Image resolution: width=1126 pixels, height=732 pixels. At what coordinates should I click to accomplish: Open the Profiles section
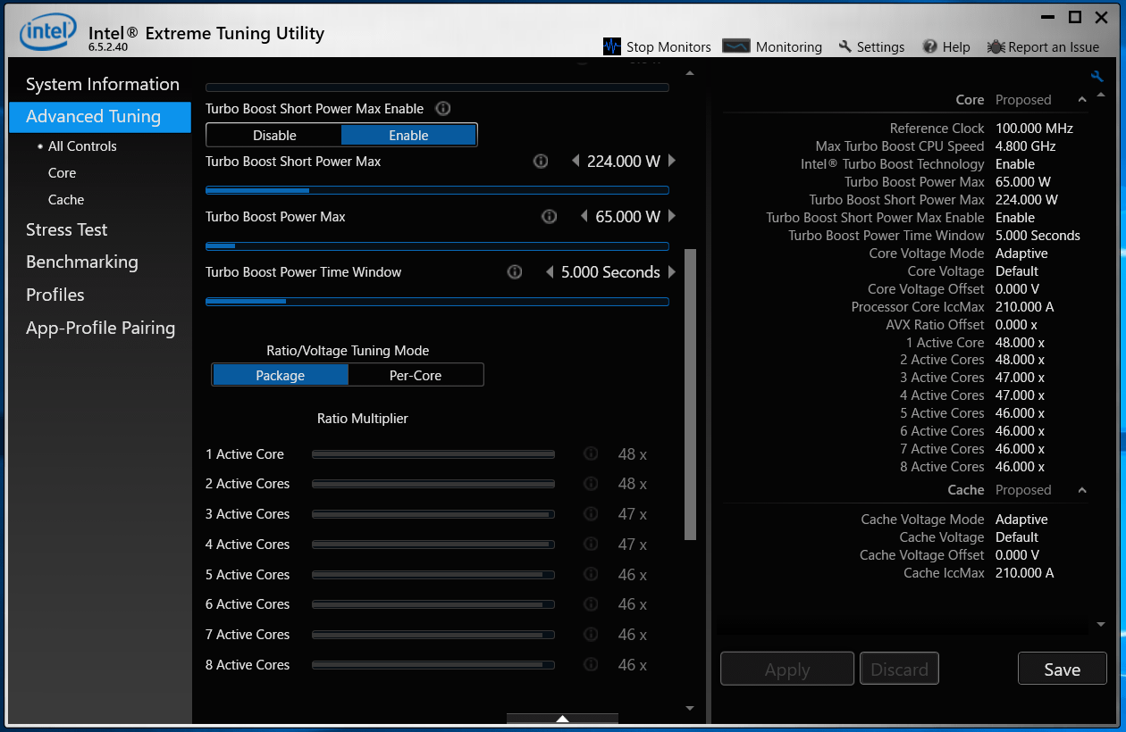55,295
